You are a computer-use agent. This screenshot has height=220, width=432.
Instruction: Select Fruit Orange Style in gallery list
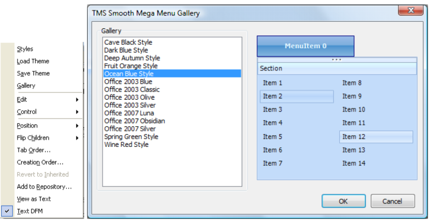coord(172,66)
